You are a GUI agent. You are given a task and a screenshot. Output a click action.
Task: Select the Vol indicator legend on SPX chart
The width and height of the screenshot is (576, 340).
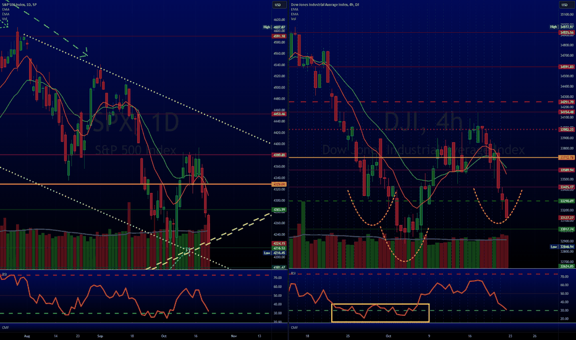(5, 19)
